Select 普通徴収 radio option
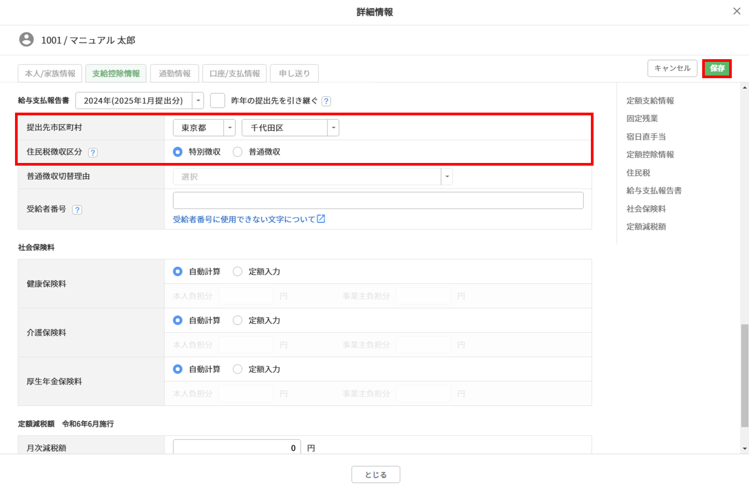The image size is (749, 492). 238,152
